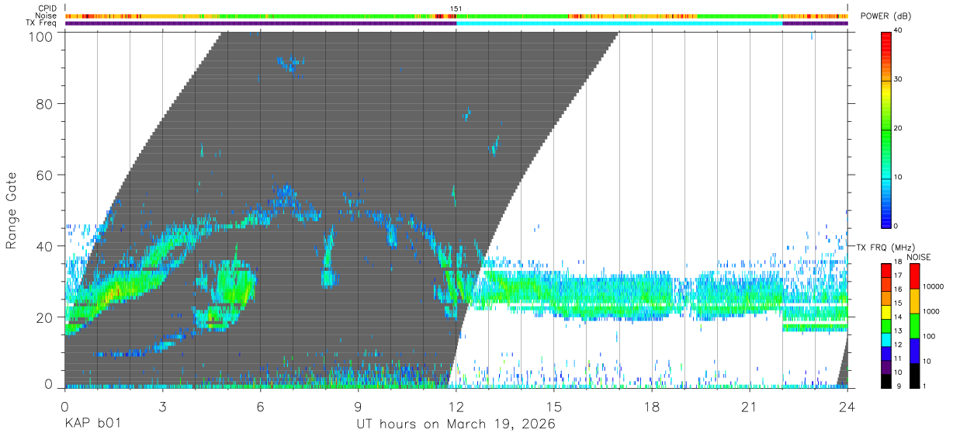Image resolution: width=953 pixels, height=440 pixels.
Task: Click the '1000' label on noise legend
Action: pyautogui.click(x=931, y=311)
